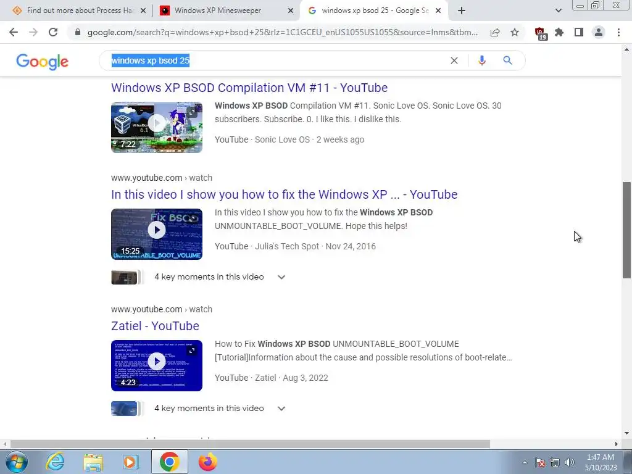Screen dimensions: 632x474
Task: Go back to the previous page
Action: coord(14,32)
